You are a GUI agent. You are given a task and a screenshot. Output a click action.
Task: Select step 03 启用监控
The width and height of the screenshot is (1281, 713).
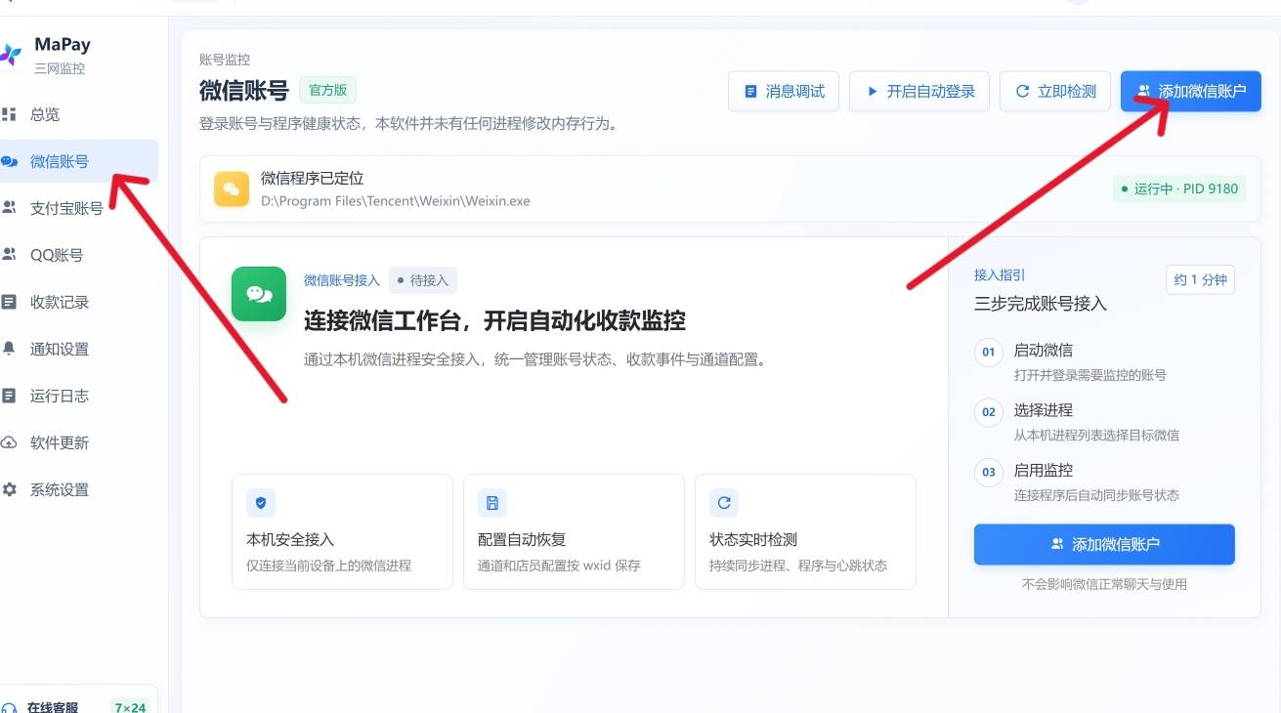1104,482
